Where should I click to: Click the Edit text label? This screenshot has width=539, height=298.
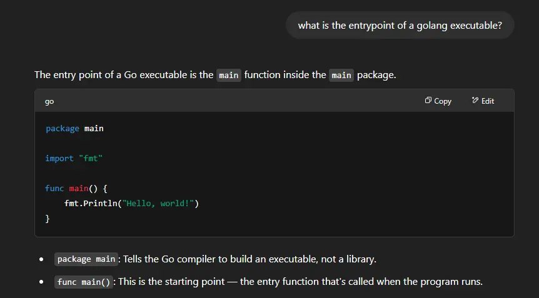(x=488, y=101)
